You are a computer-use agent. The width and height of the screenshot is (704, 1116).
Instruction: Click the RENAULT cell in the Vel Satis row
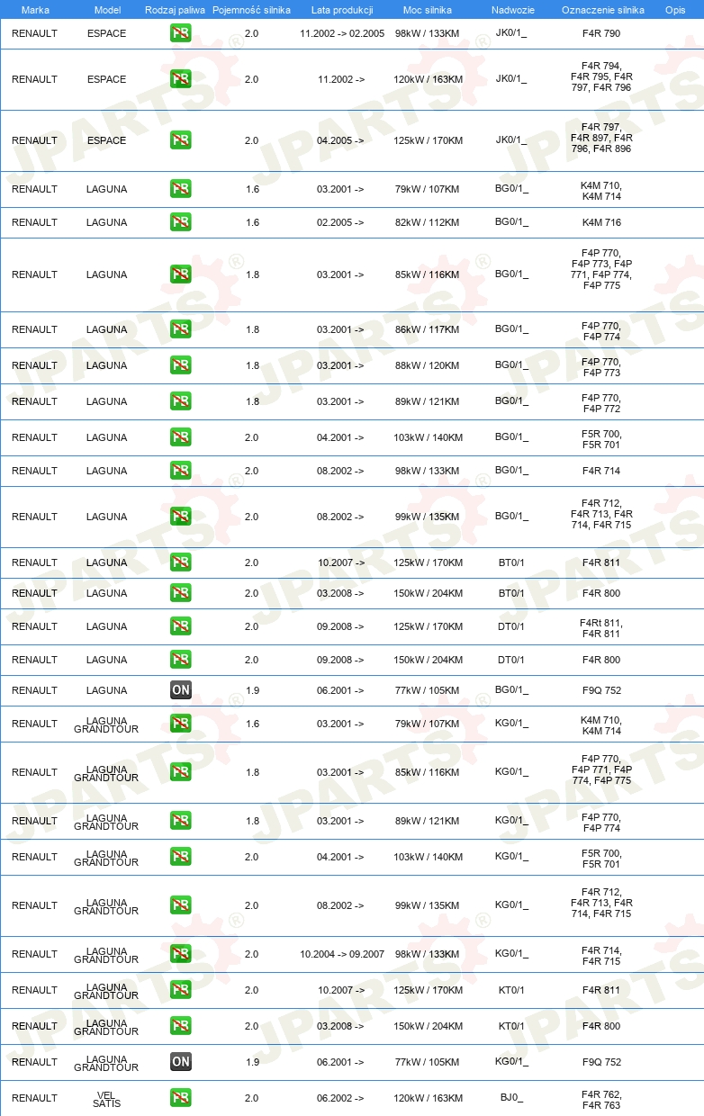34,1098
